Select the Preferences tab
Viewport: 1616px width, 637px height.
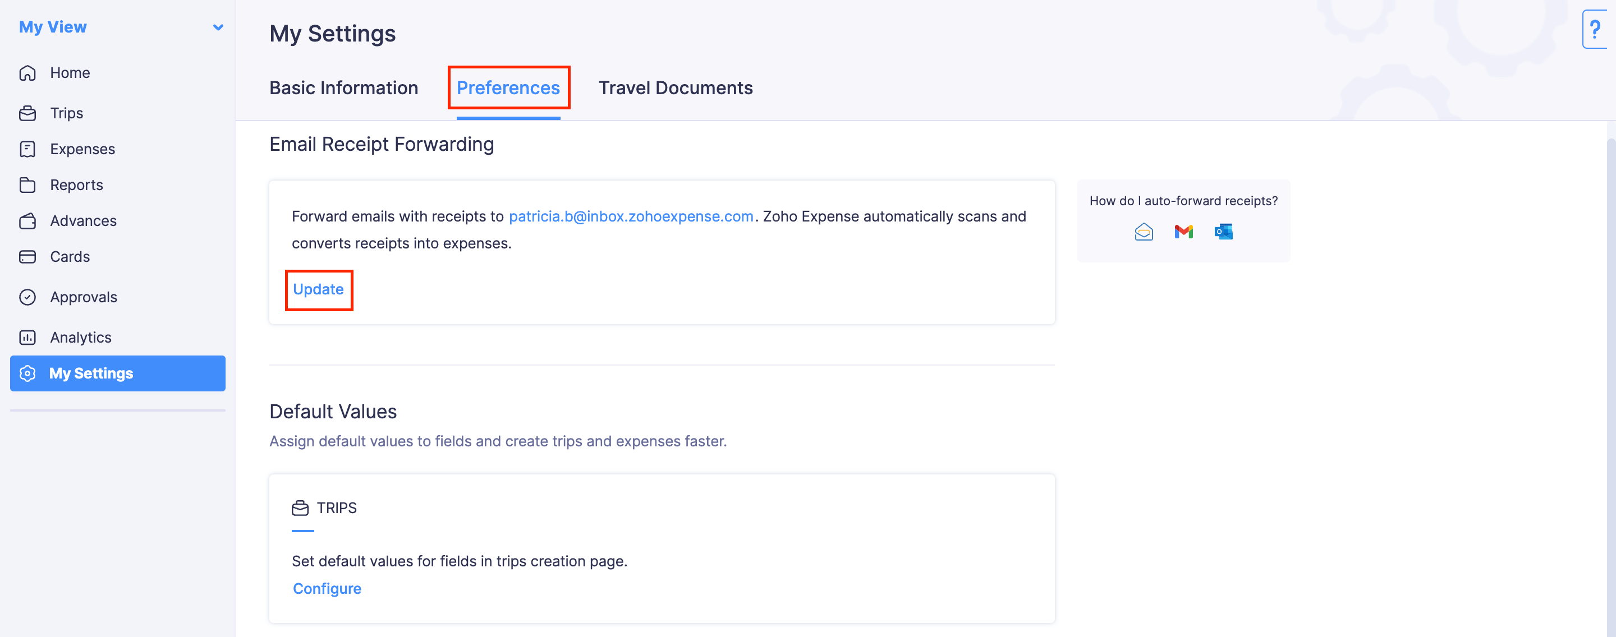509,88
